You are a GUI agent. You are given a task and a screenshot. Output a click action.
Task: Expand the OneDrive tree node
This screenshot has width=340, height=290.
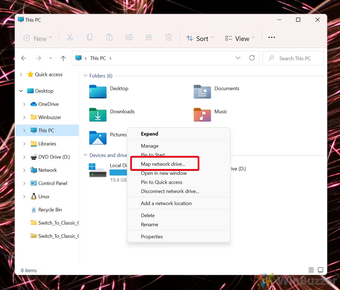coord(24,104)
